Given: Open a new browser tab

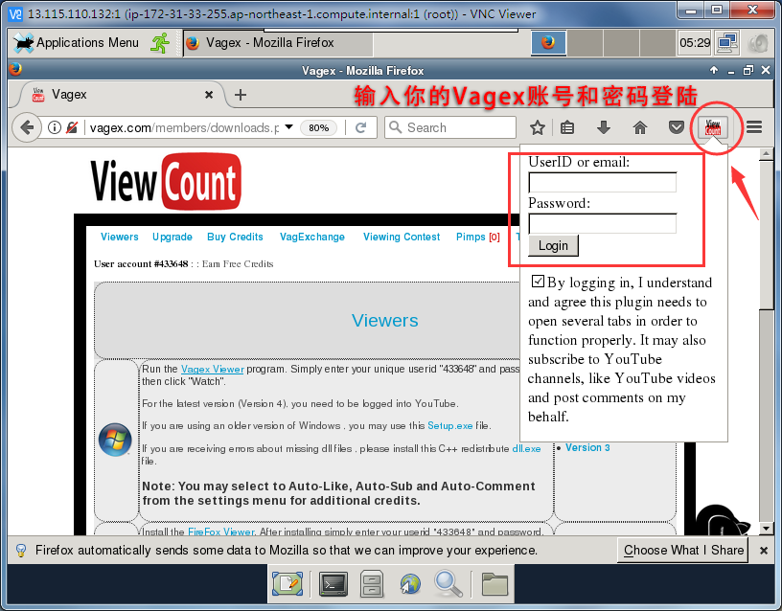Looking at the screenshot, I should pos(241,95).
